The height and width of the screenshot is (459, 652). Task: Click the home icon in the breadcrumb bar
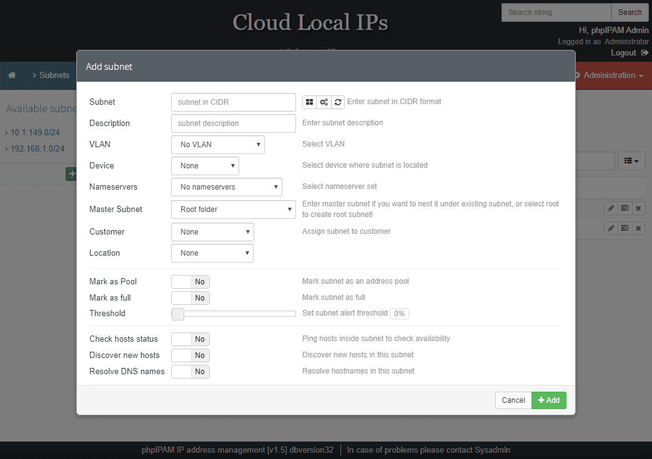(x=12, y=75)
